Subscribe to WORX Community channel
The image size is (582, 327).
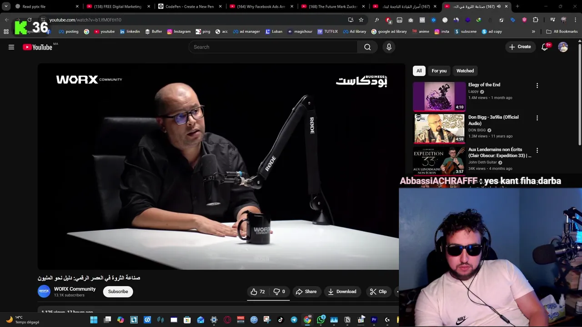(118, 292)
